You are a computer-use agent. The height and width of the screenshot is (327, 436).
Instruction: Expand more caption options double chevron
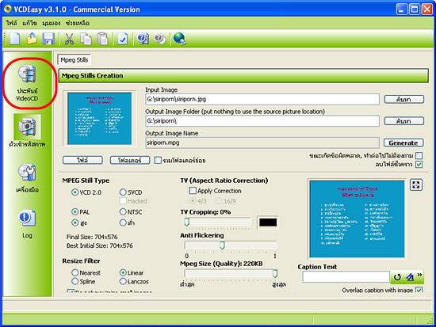tap(419, 275)
